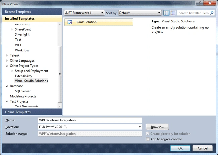Open the Location path dropdown arrow

pos(140,127)
